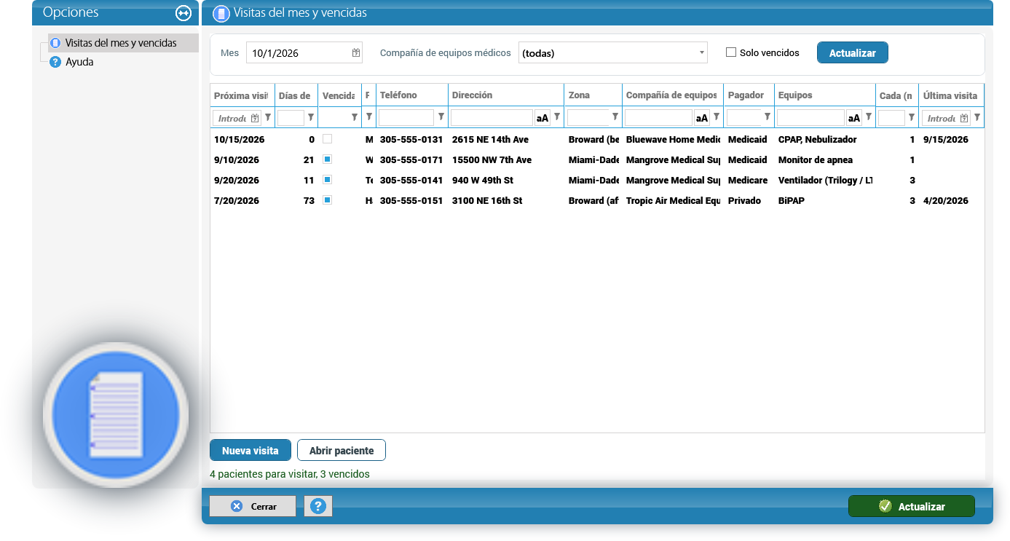Click the Nueva visita button
The width and height of the screenshot is (1010, 541).
point(250,451)
